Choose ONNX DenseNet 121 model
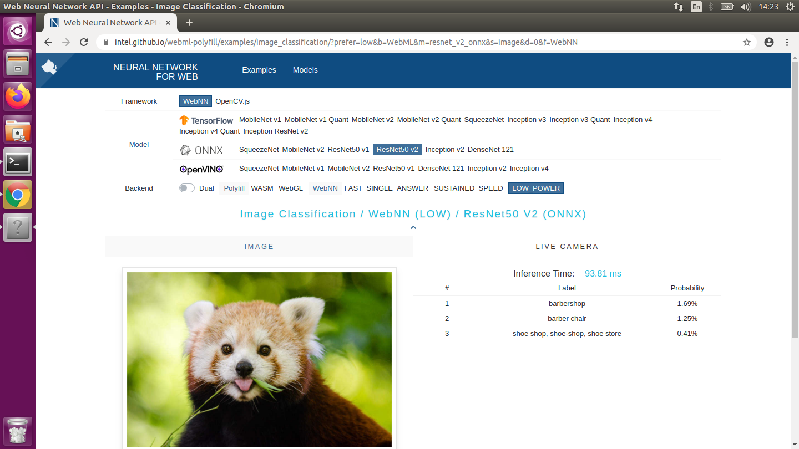The image size is (799, 449). click(x=490, y=150)
